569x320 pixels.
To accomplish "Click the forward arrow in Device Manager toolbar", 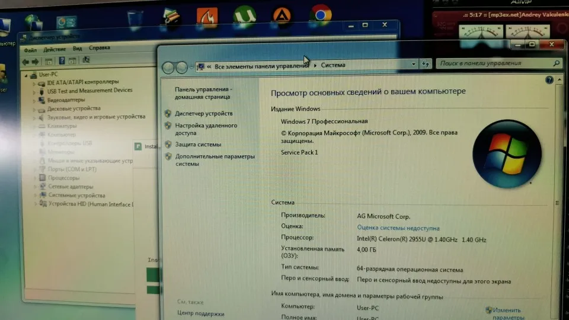I will coord(35,62).
